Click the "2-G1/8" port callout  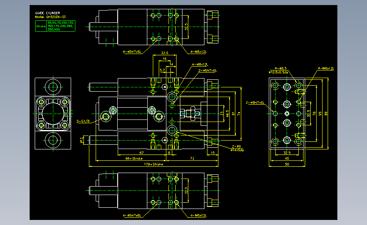(x=83, y=121)
